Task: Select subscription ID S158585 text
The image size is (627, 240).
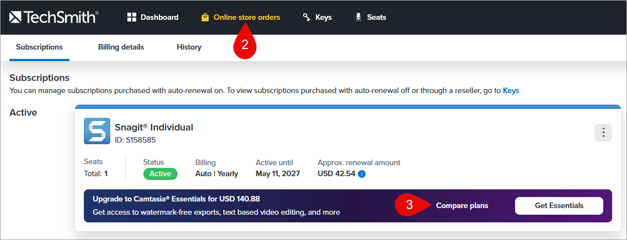Action: click(135, 140)
